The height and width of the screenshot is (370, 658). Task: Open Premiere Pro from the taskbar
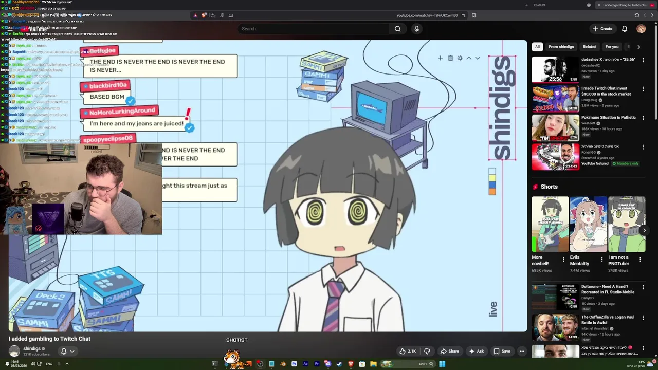[x=317, y=364]
